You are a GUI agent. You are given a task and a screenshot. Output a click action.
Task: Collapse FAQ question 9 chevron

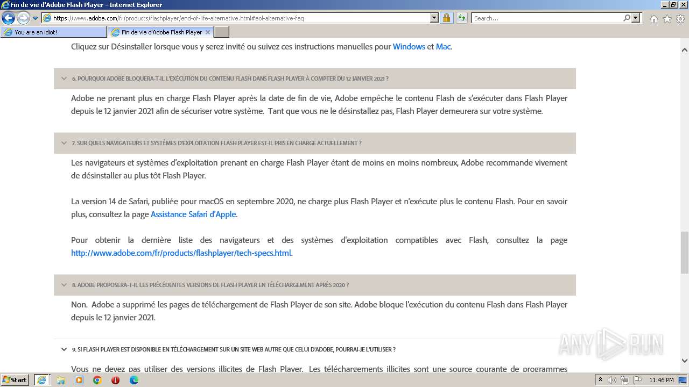(x=64, y=349)
